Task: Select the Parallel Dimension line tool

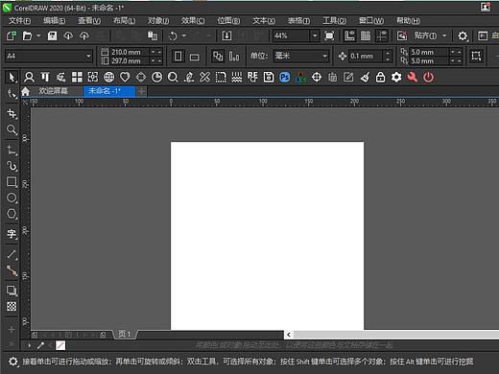Action: [x=12, y=254]
